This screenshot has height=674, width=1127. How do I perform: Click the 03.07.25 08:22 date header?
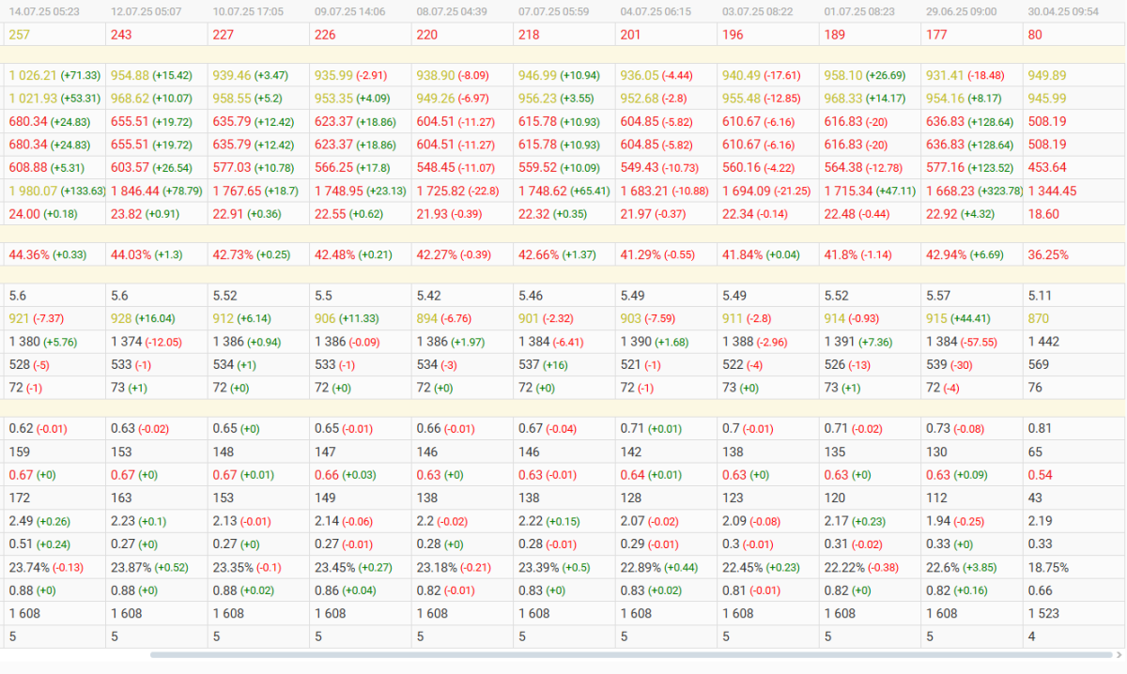[758, 12]
